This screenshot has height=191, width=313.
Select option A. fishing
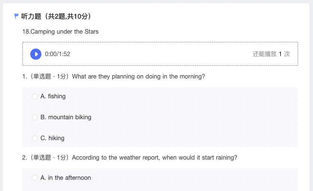pos(34,96)
